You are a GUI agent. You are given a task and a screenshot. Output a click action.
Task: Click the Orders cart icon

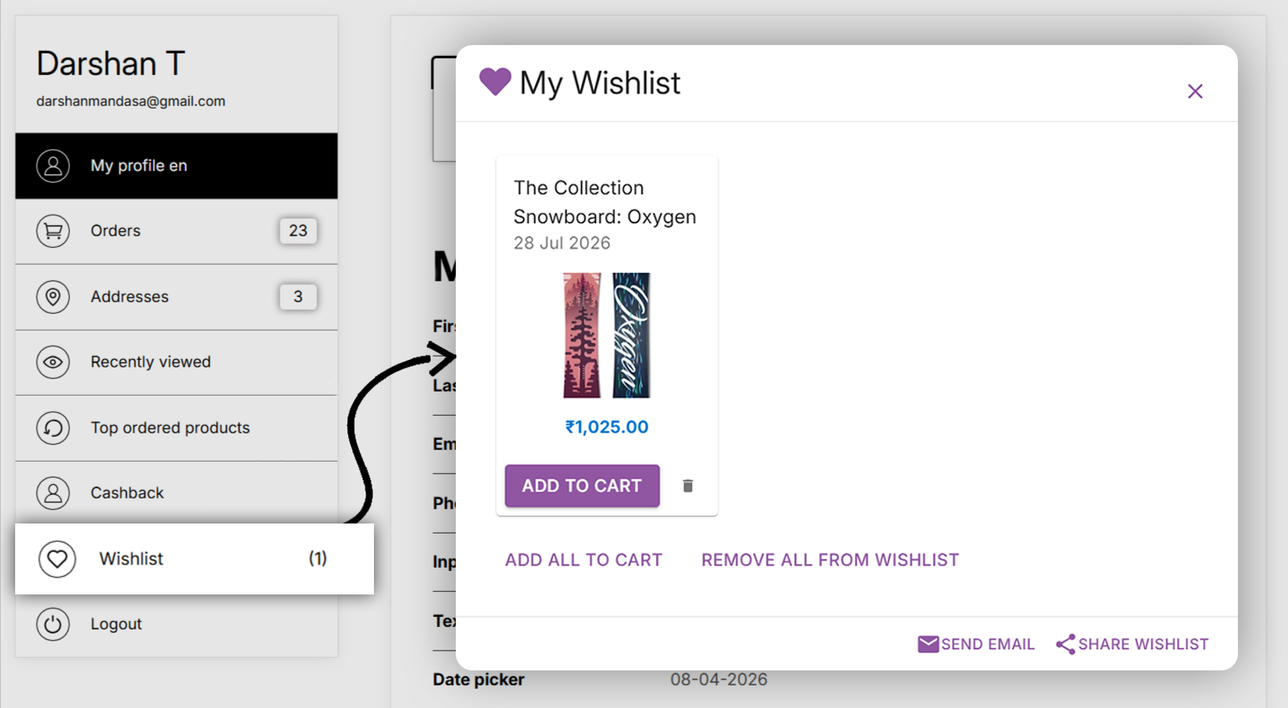point(53,230)
